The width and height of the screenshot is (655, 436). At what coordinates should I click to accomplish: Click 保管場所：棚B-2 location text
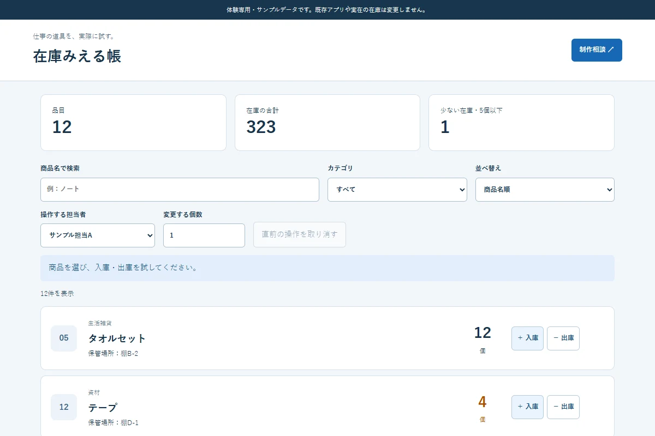point(113,354)
